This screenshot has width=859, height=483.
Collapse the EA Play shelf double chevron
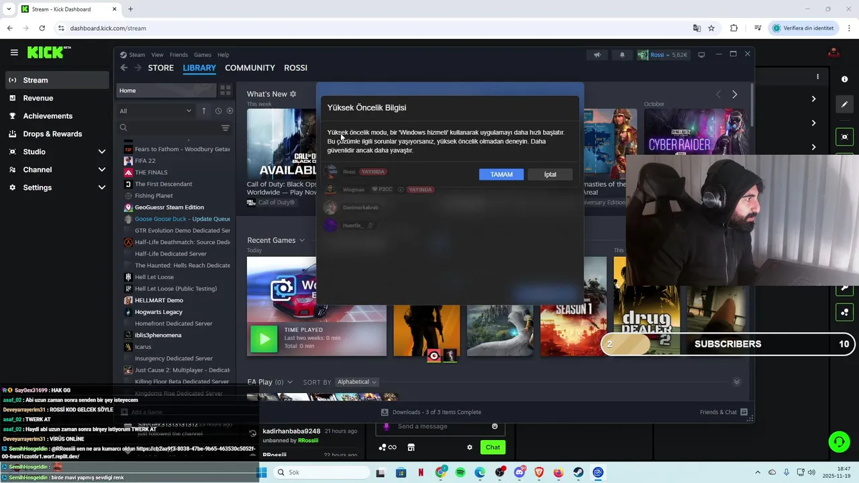coord(736,382)
